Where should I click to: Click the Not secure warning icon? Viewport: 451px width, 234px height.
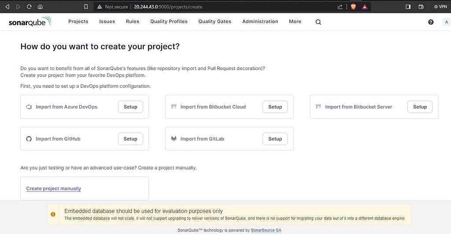point(100,7)
